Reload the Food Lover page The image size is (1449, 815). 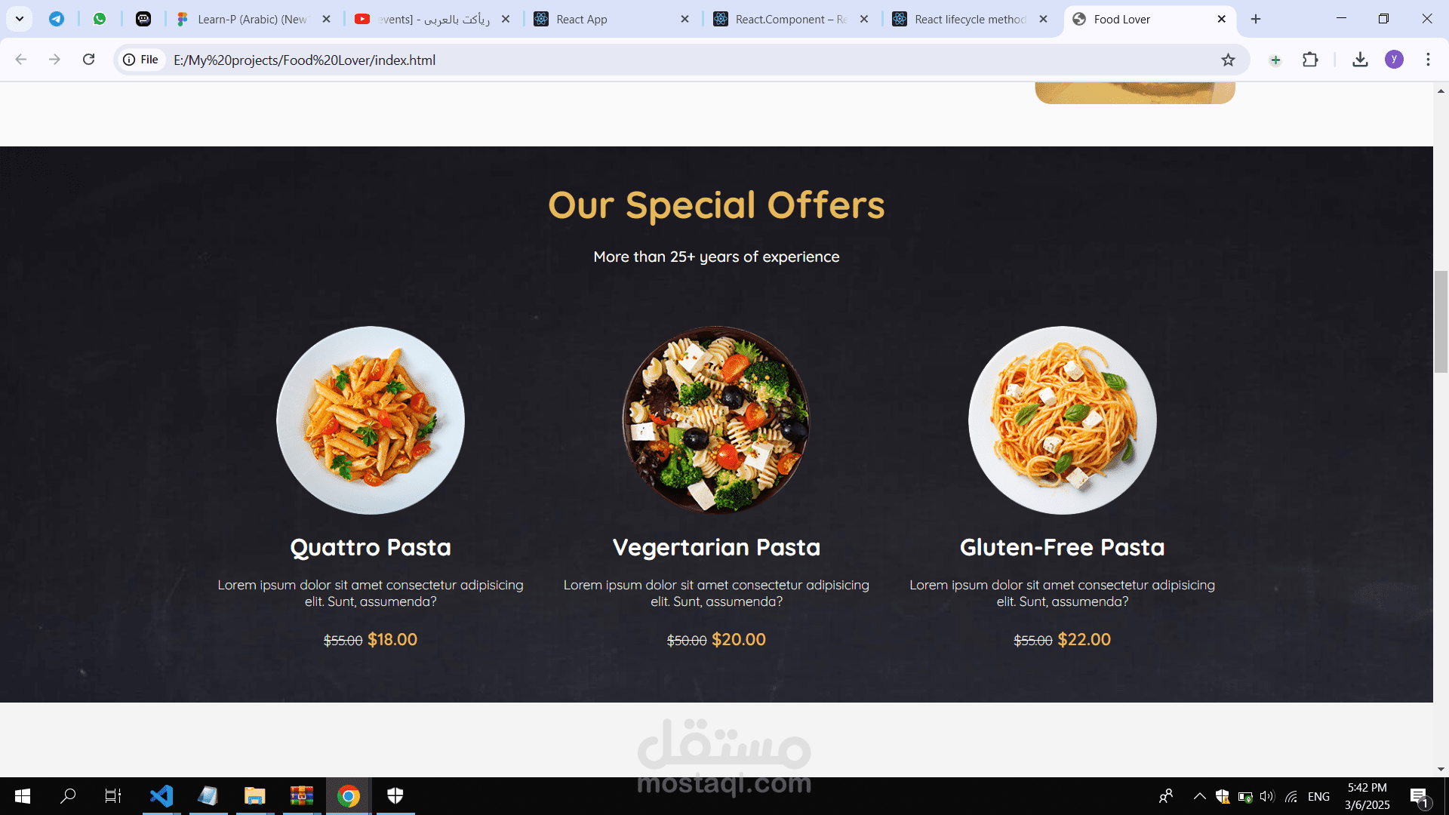click(88, 60)
